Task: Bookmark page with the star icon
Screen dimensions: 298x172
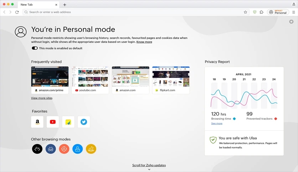Action: click(245, 12)
